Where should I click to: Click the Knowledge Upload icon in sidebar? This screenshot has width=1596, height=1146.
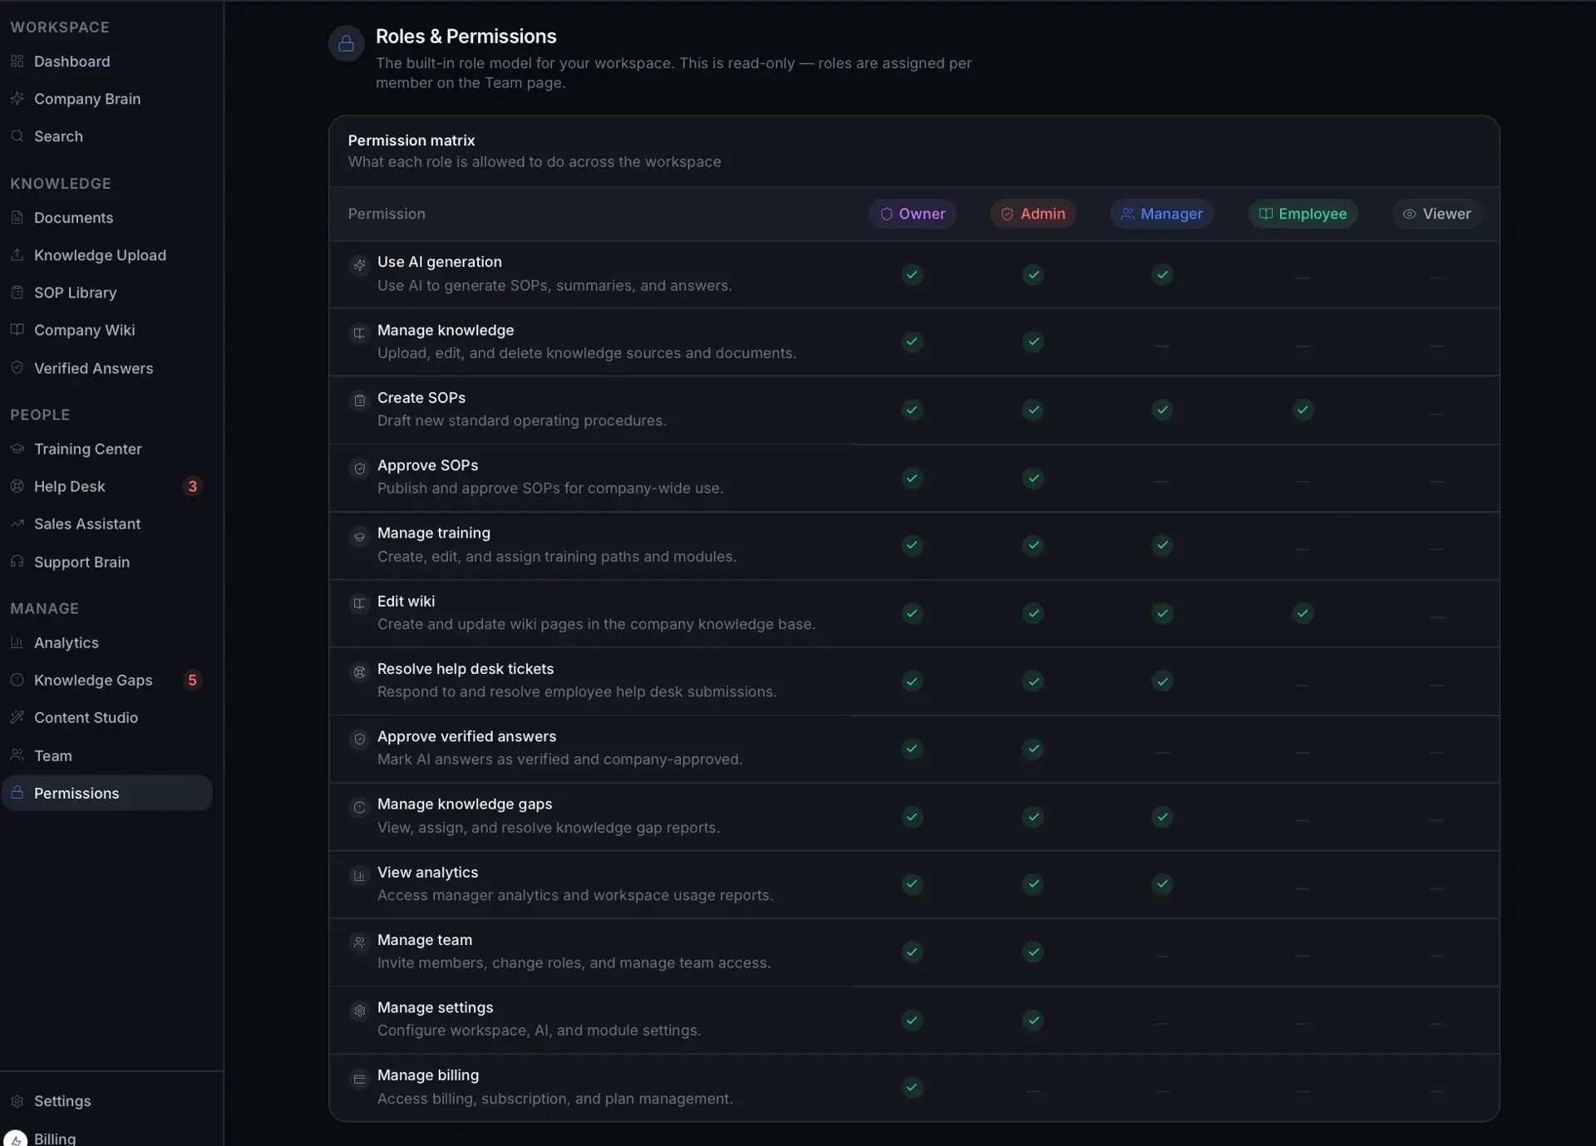point(17,255)
